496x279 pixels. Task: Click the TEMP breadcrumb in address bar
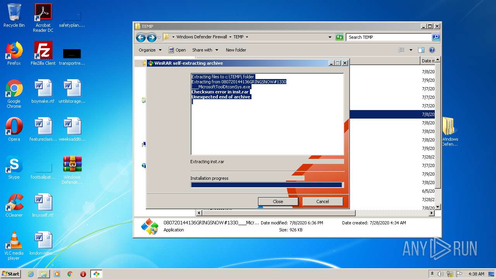point(238,37)
